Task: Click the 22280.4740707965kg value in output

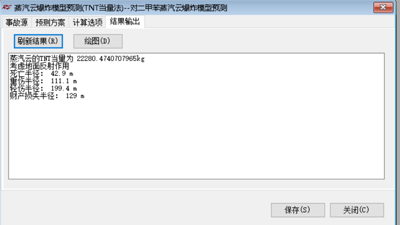Action: tap(111, 59)
